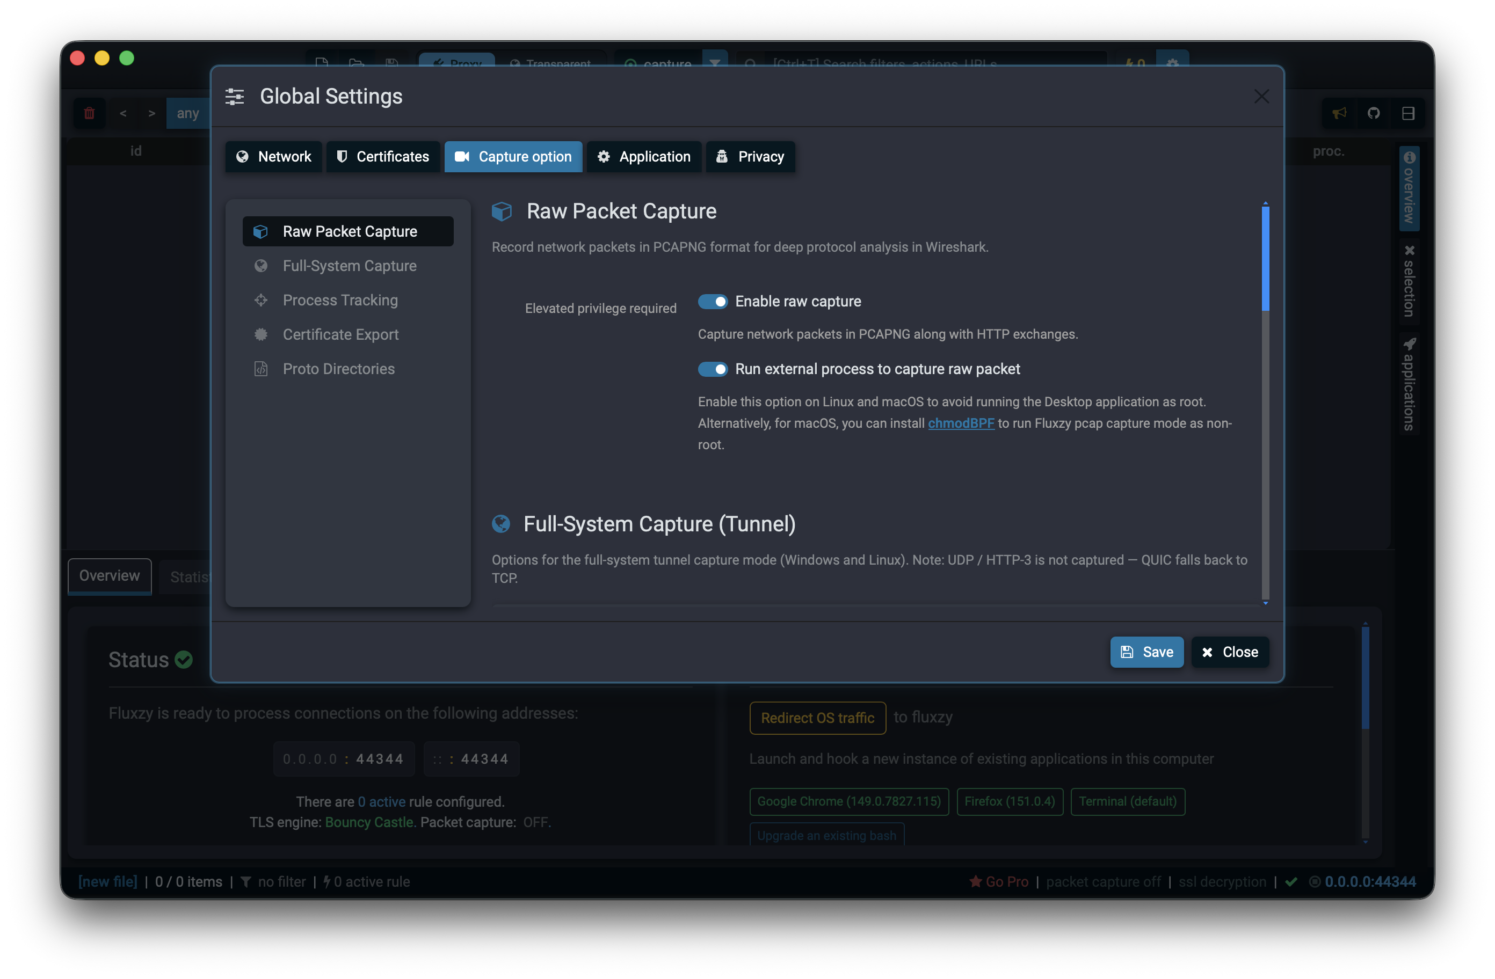The width and height of the screenshot is (1495, 979).
Task: Click Upgrade an existing bash
Action: click(826, 835)
